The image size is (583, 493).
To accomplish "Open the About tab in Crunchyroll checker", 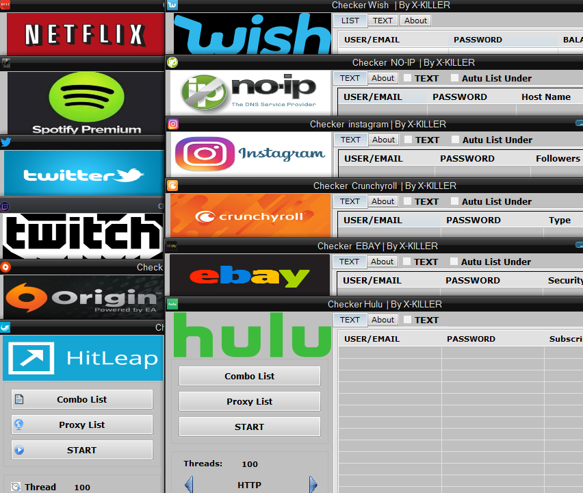I will point(383,201).
